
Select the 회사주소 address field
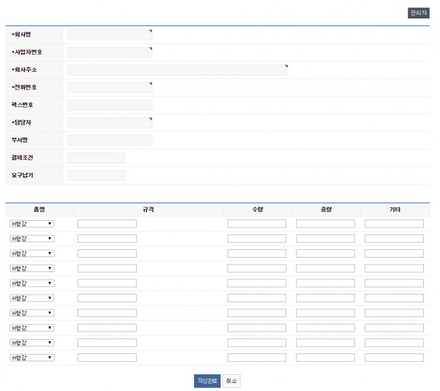point(177,70)
